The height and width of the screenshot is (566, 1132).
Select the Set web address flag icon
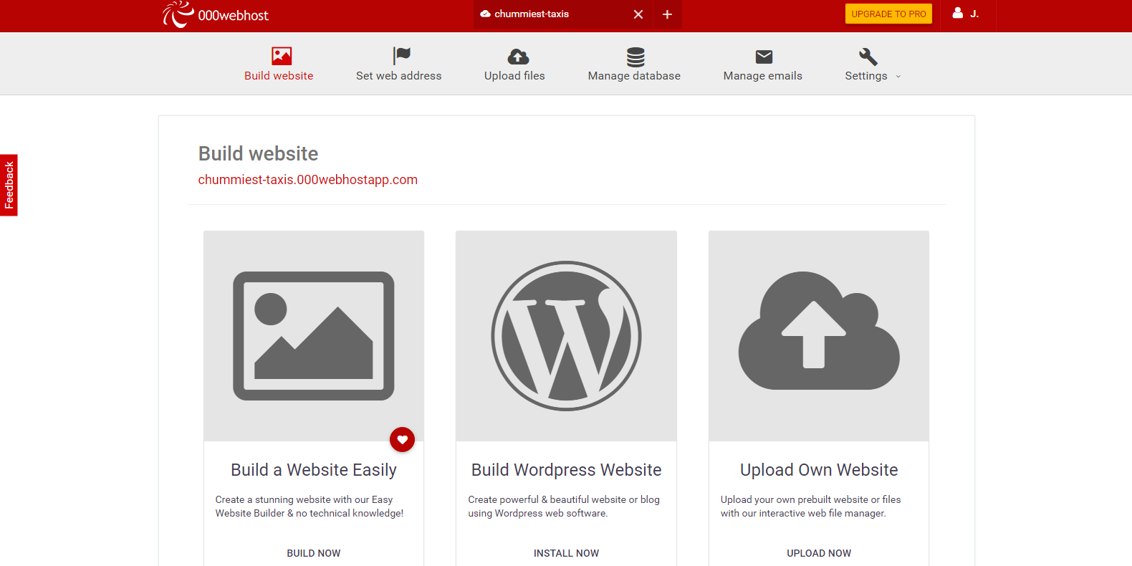coord(401,56)
